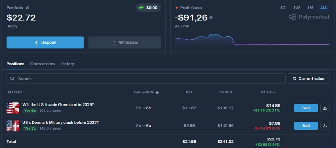
Task: Click the $9.99 bet amount
Action: 189,126
